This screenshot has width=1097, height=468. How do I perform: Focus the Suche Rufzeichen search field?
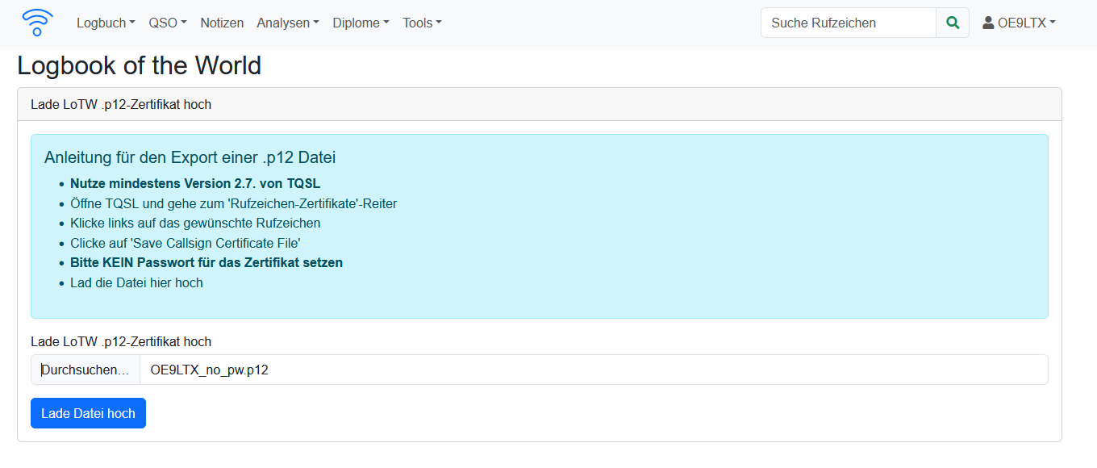(x=849, y=23)
